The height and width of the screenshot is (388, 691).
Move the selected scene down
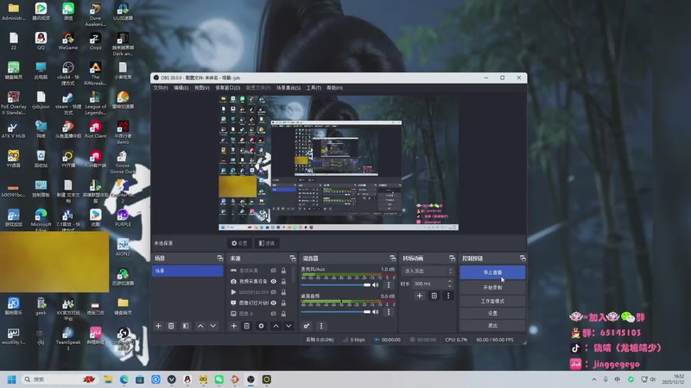click(x=212, y=326)
